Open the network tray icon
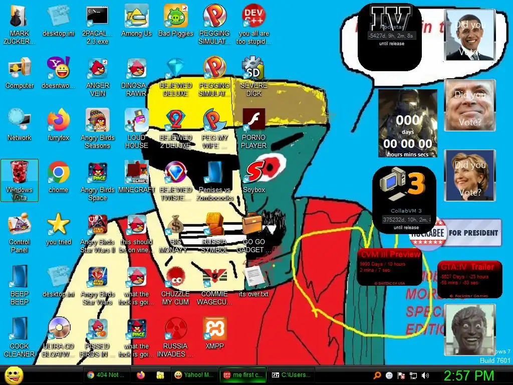 [x=413, y=375]
